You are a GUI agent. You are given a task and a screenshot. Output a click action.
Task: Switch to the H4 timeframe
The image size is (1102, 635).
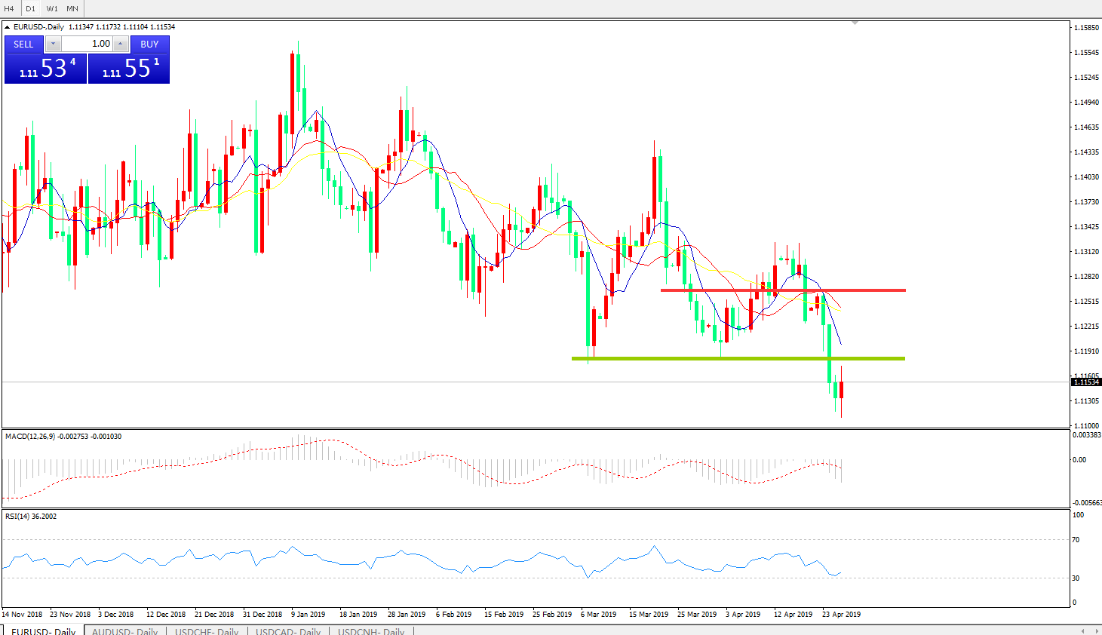click(9, 8)
